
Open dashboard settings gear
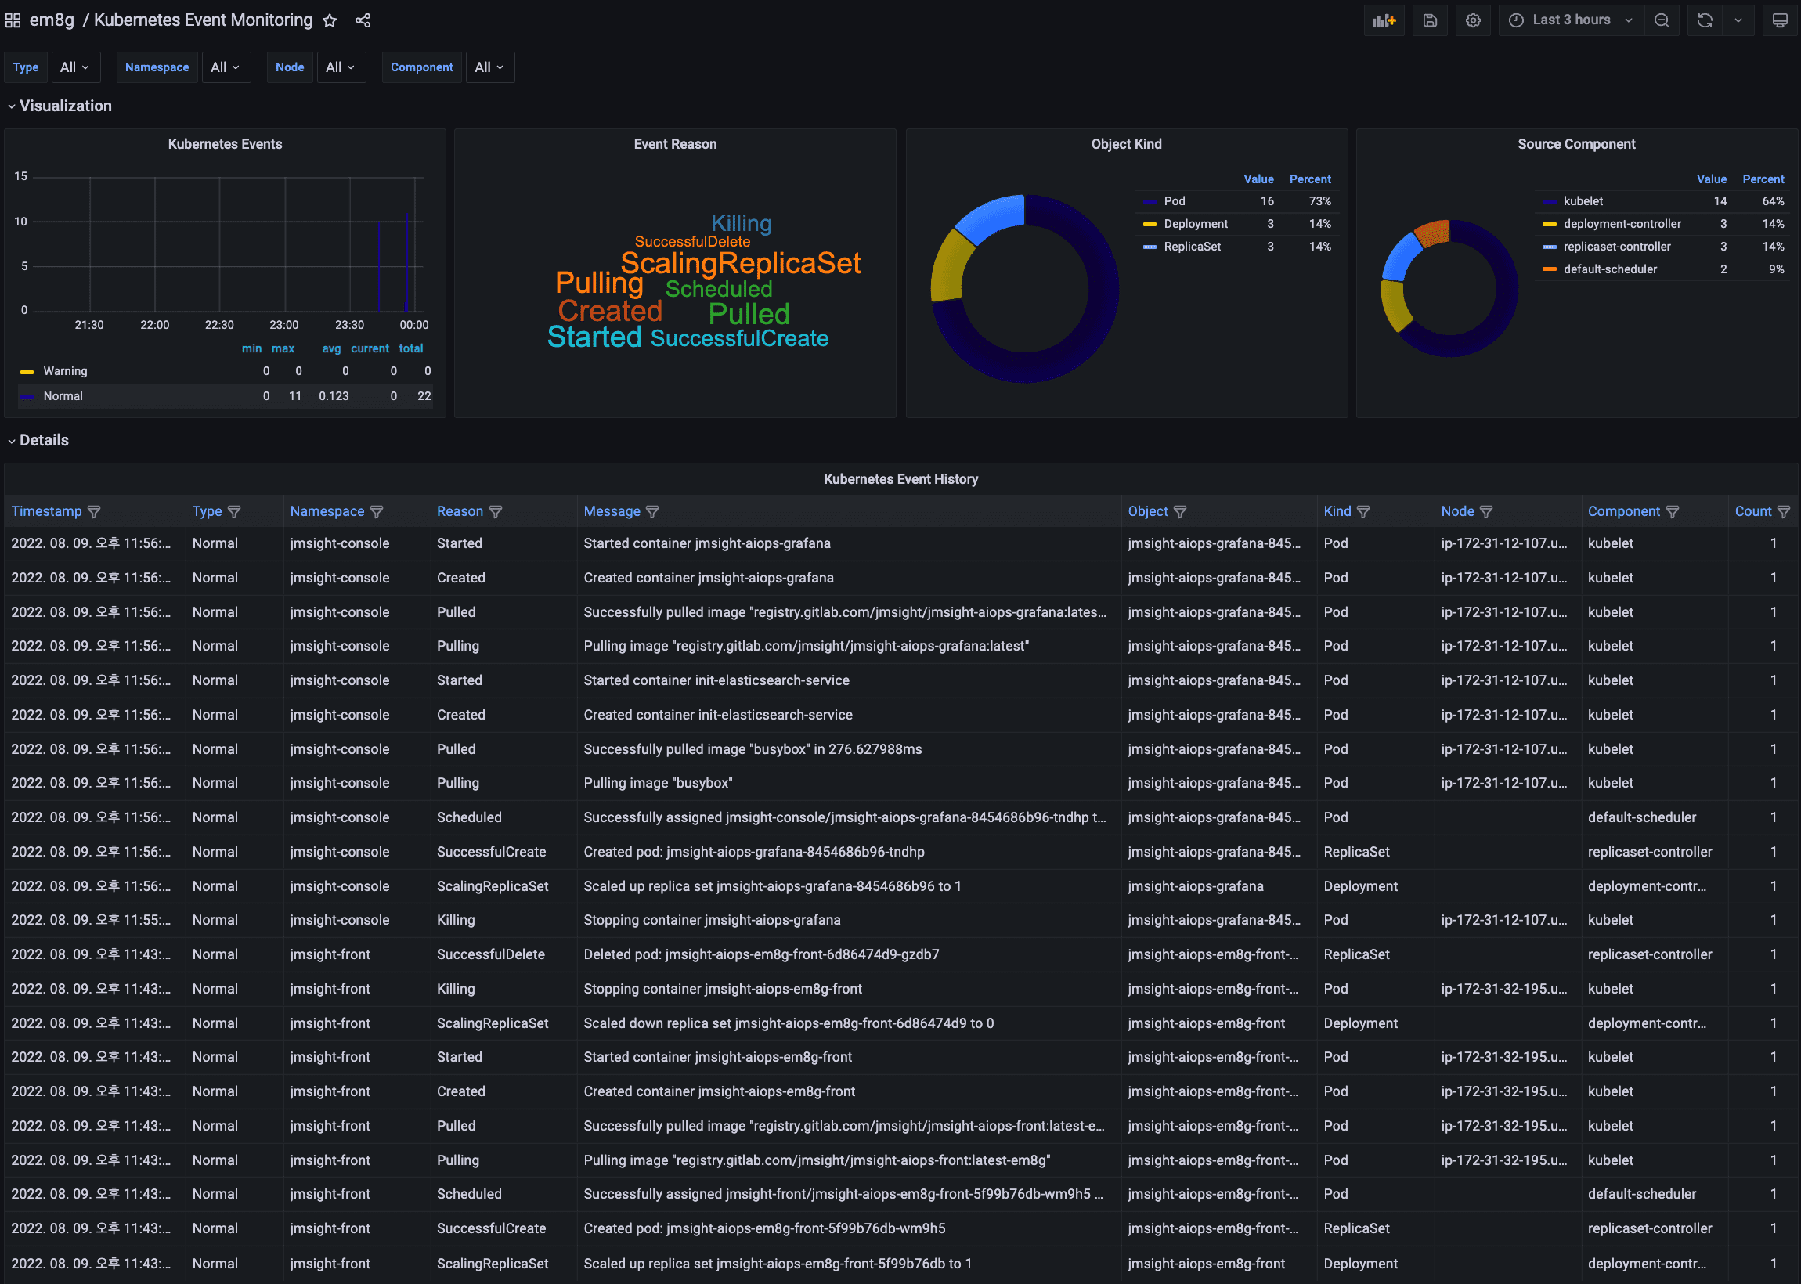[x=1472, y=20]
